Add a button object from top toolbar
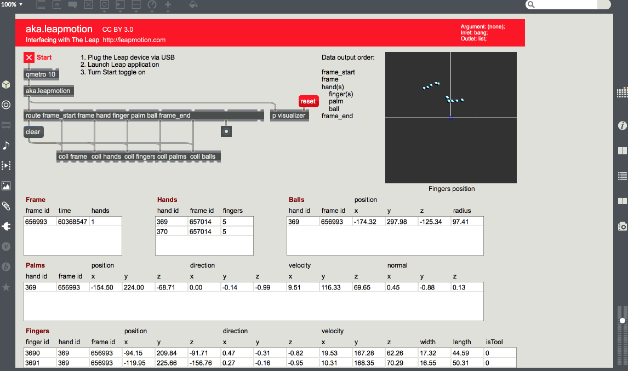The image size is (628, 371). pyautogui.click(x=104, y=4)
